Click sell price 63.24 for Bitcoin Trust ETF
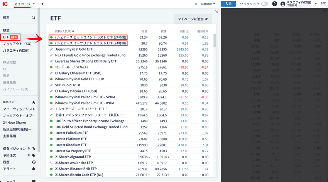 pos(143,37)
